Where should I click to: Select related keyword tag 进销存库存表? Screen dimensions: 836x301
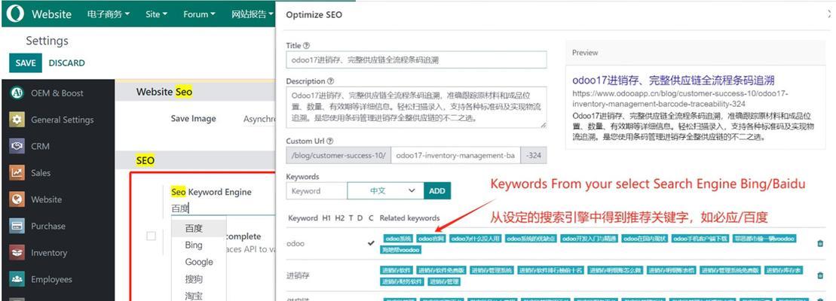pyautogui.click(x=784, y=271)
